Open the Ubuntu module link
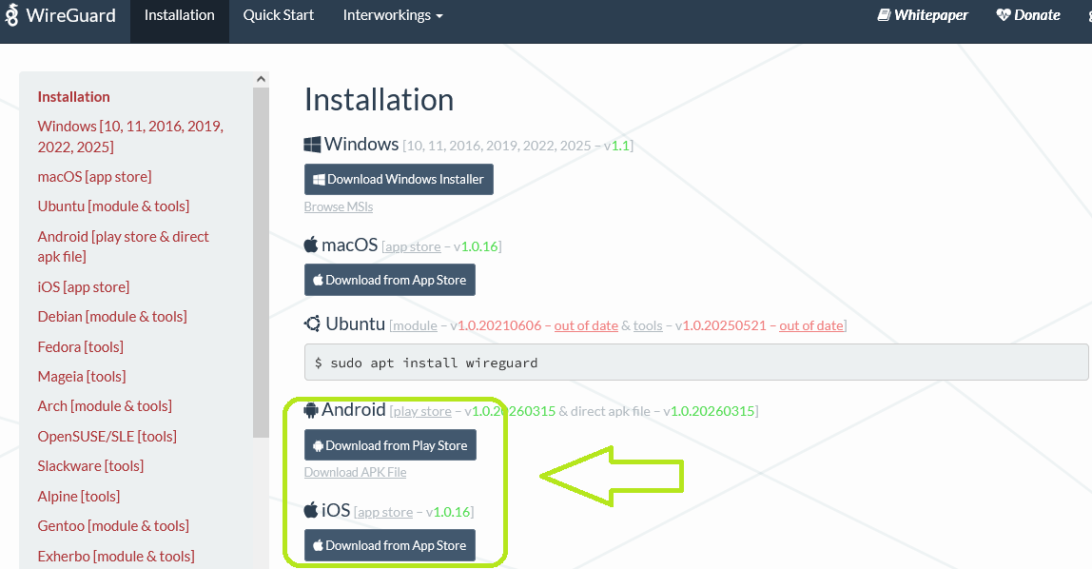 coord(415,326)
